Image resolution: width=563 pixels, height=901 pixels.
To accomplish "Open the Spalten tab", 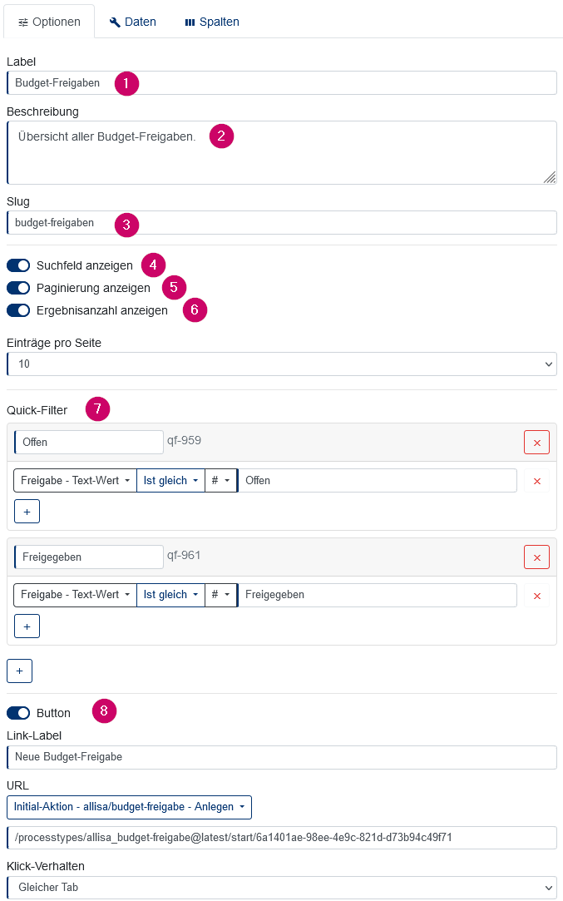I will coord(212,22).
